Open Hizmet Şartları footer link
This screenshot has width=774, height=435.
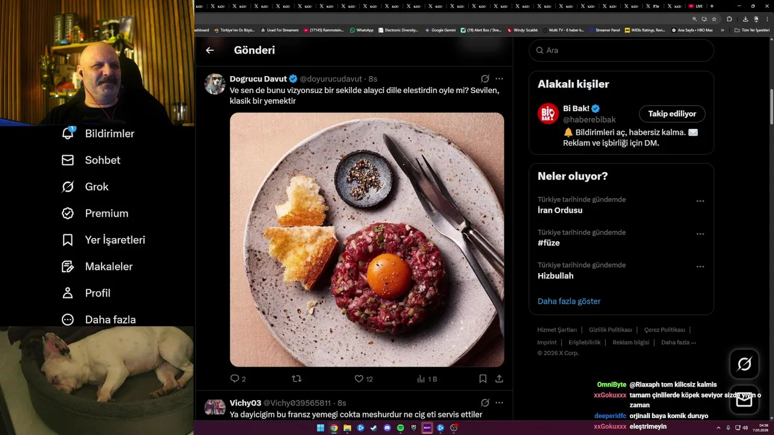[x=557, y=330]
